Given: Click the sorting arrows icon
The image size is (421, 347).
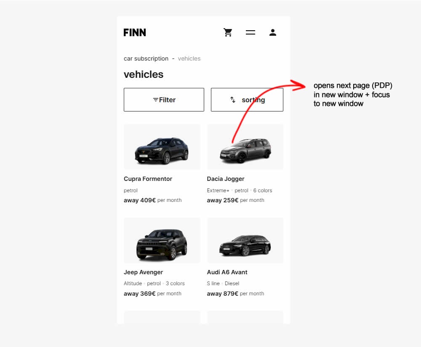Looking at the screenshot, I should (x=233, y=100).
